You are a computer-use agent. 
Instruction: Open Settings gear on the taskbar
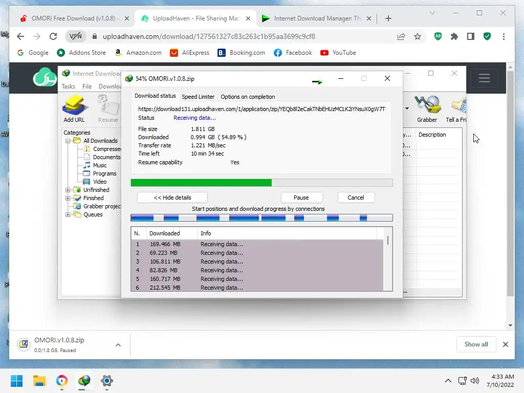(106, 381)
